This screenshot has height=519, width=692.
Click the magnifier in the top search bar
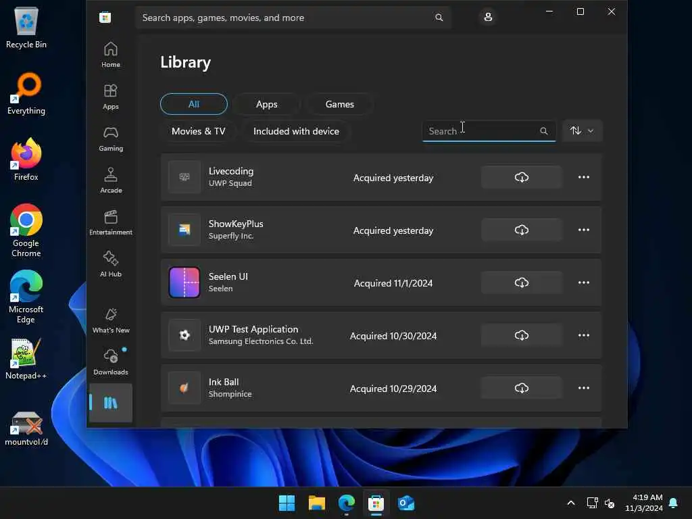tap(439, 18)
